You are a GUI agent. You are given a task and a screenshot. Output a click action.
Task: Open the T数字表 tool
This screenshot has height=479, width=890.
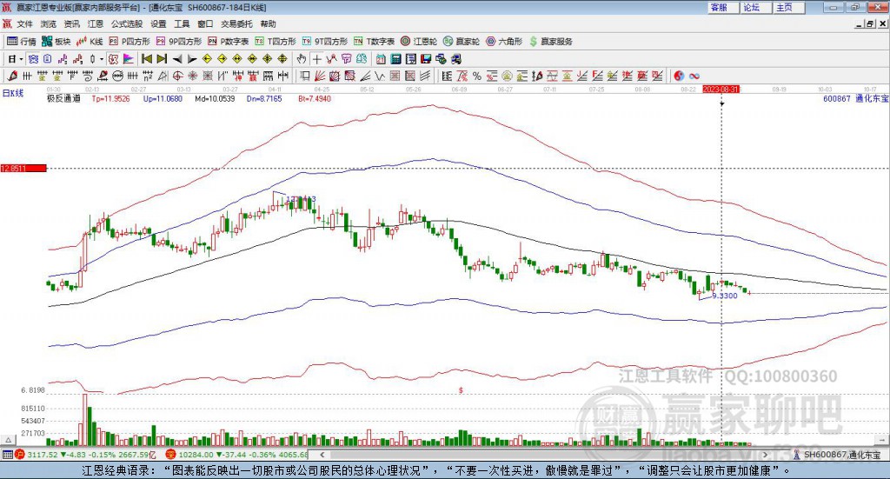tap(374, 42)
